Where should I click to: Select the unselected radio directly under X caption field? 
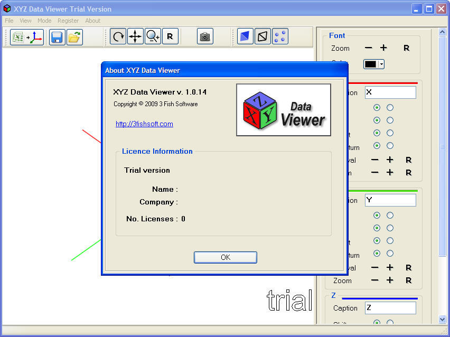pos(390,107)
